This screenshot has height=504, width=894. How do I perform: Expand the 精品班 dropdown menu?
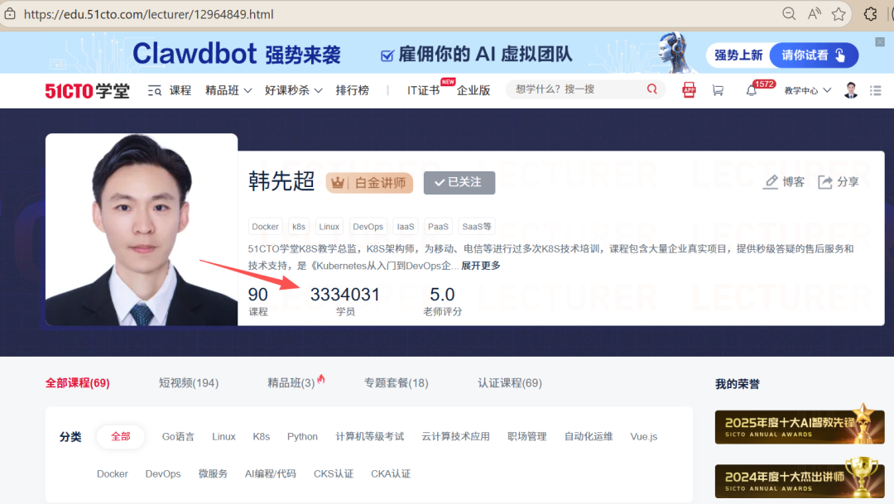228,91
